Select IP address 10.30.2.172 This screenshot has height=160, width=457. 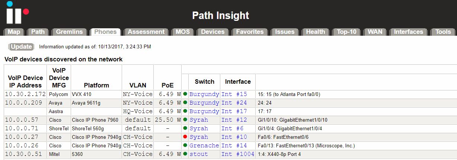click(25, 94)
